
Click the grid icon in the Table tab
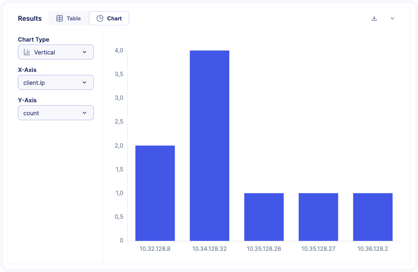(60, 18)
